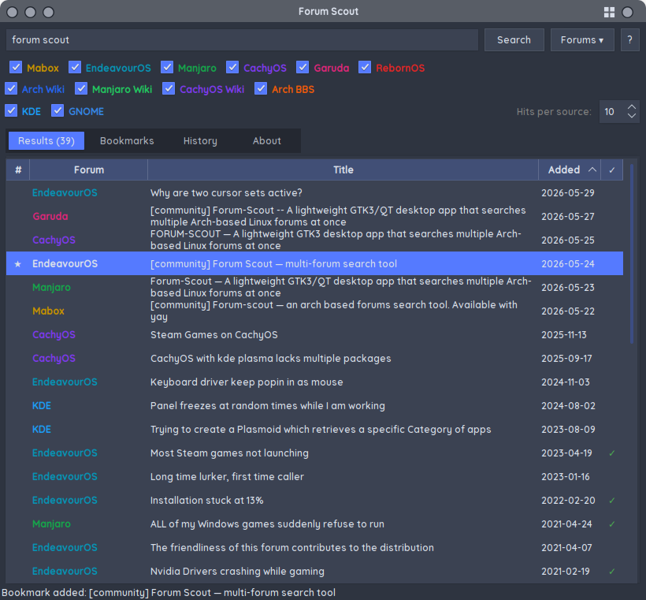Screen dimensions: 646x600
Task: Click the solved checkmark on Windows games row
Action: point(612,524)
